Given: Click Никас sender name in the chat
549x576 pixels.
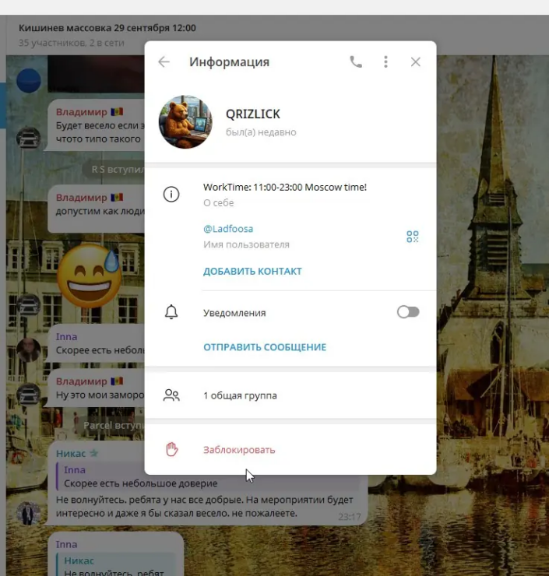Looking at the screenshot, I should [x=71, y=453].
